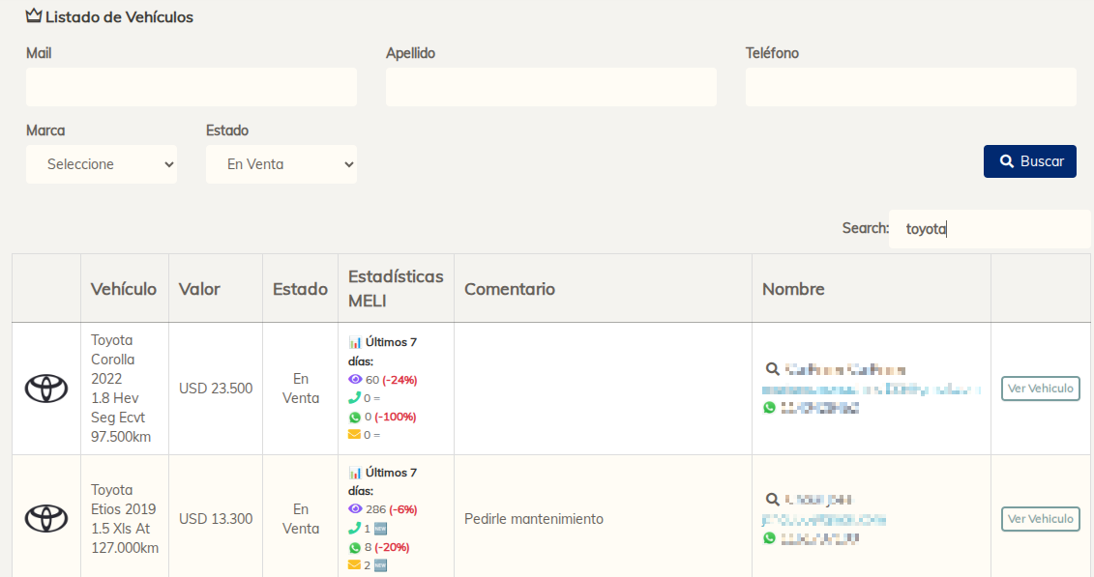Click the Search box containing toyota

[x=989, y=229]
